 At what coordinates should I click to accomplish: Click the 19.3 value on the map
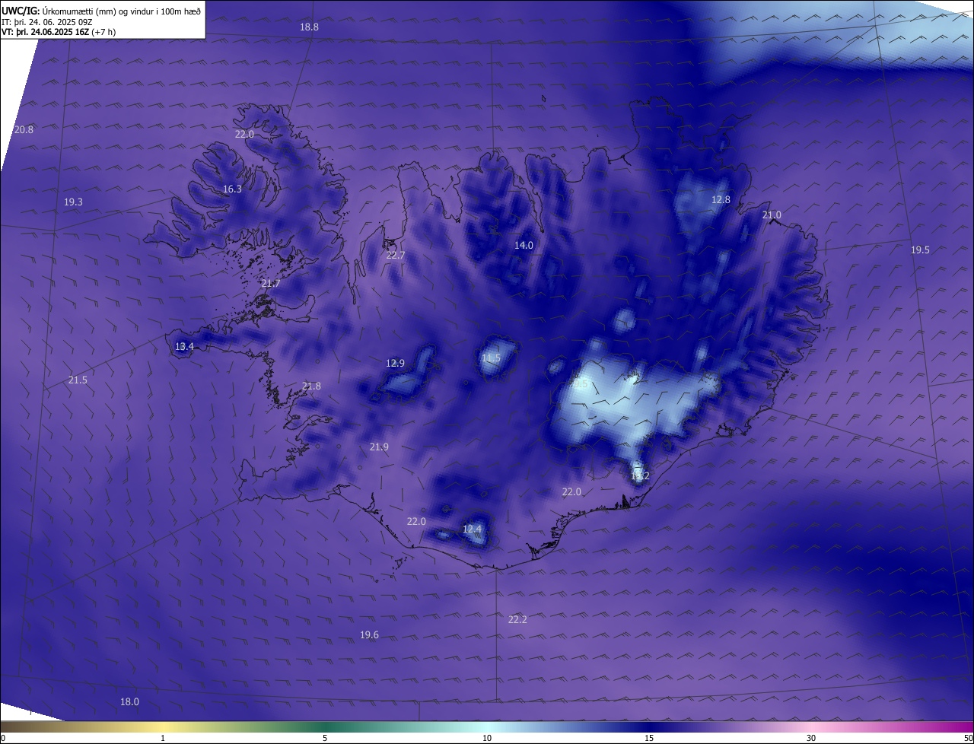point(73,202)
